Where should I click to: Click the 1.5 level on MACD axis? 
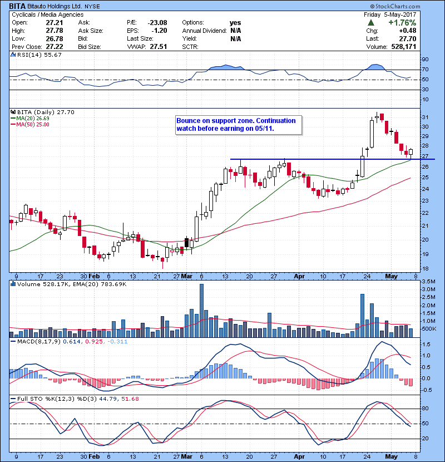pyautogui.click(x=426, y=345)
